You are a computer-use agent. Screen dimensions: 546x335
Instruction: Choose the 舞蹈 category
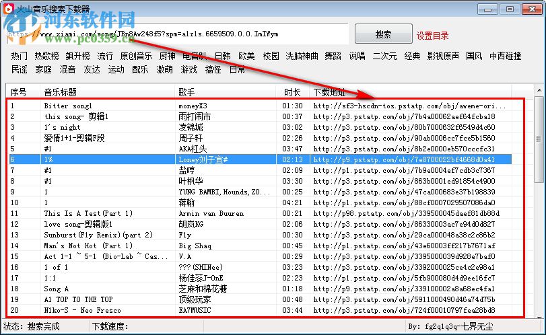pyautogui.click(x=333, y=56)
